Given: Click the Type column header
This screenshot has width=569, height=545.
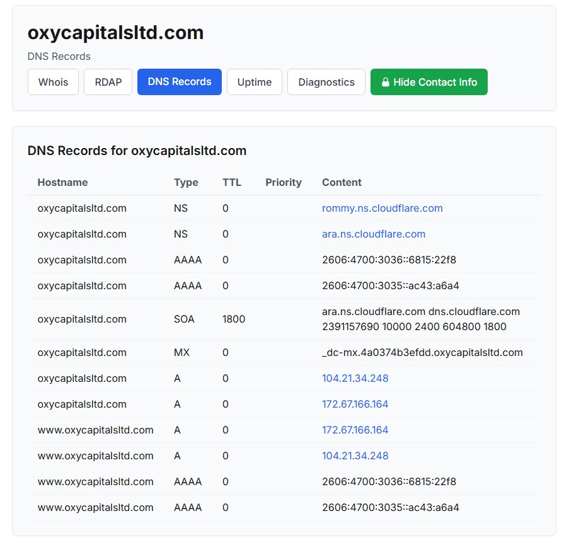Looking at the screenshot, I should pyautogui.click(x=186, y=182).
